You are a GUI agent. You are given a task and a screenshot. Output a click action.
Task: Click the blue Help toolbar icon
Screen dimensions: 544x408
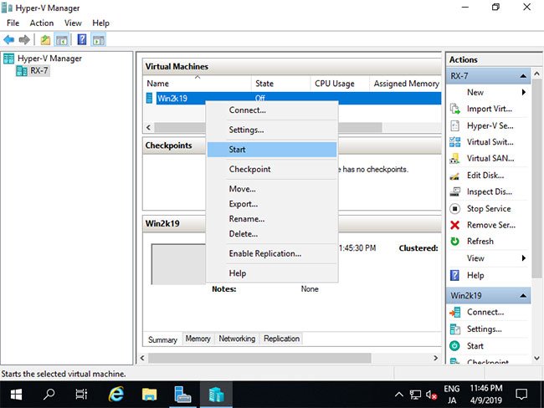point(82,39)
